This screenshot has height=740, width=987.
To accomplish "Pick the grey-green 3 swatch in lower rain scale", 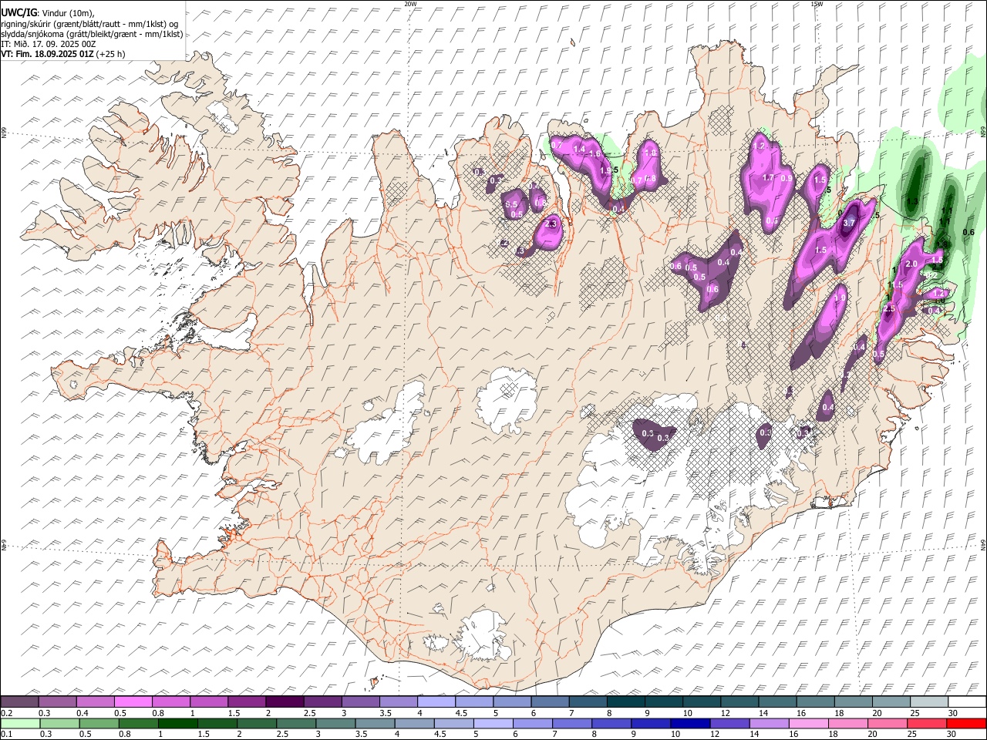I will (x=335, y=724).
